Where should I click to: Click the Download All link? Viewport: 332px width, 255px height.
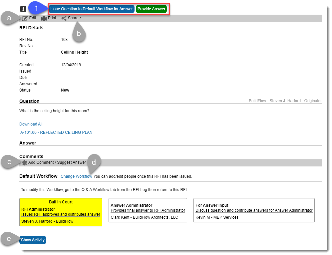pyautogui.click(x=31, y=124)
